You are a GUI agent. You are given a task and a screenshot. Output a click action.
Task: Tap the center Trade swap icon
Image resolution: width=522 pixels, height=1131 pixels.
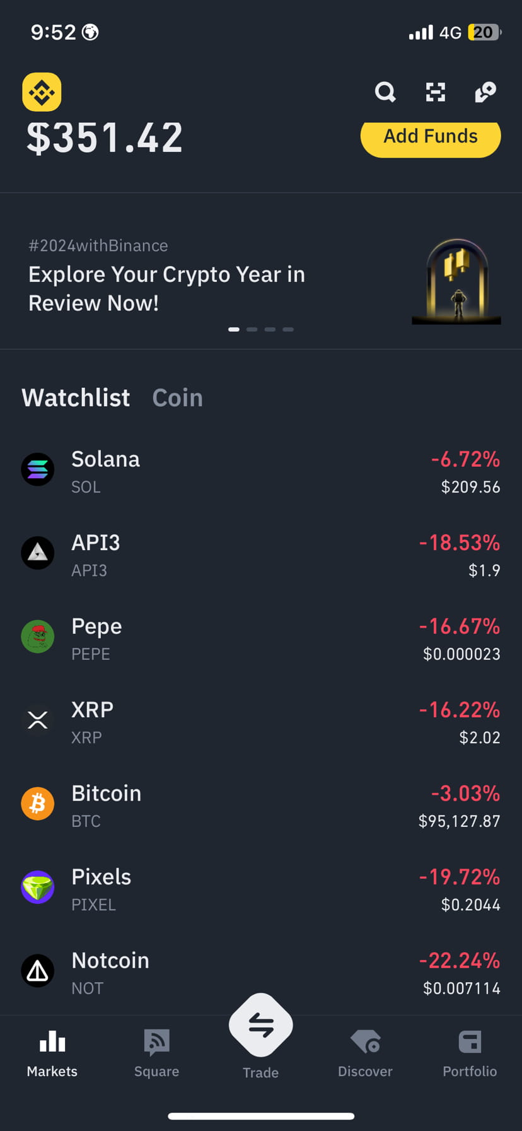tap(261, 1025)
